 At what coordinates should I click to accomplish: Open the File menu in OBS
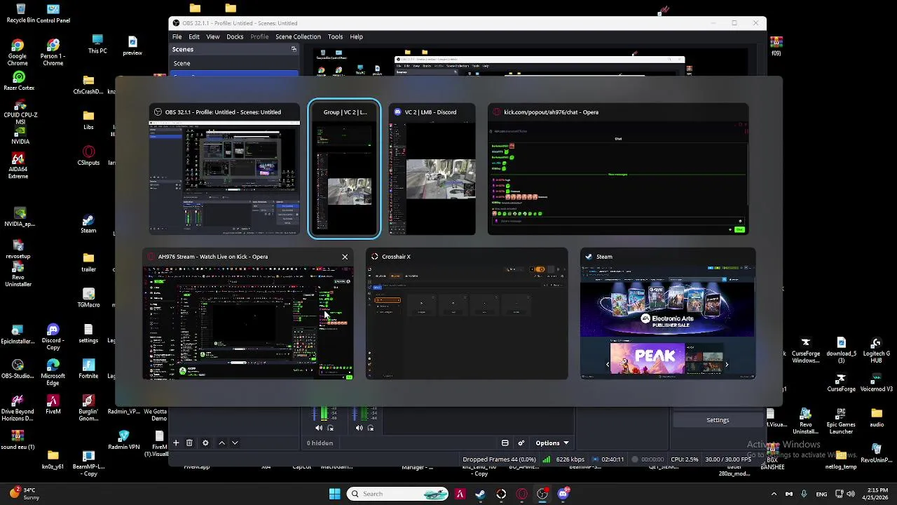click(177, 36)
